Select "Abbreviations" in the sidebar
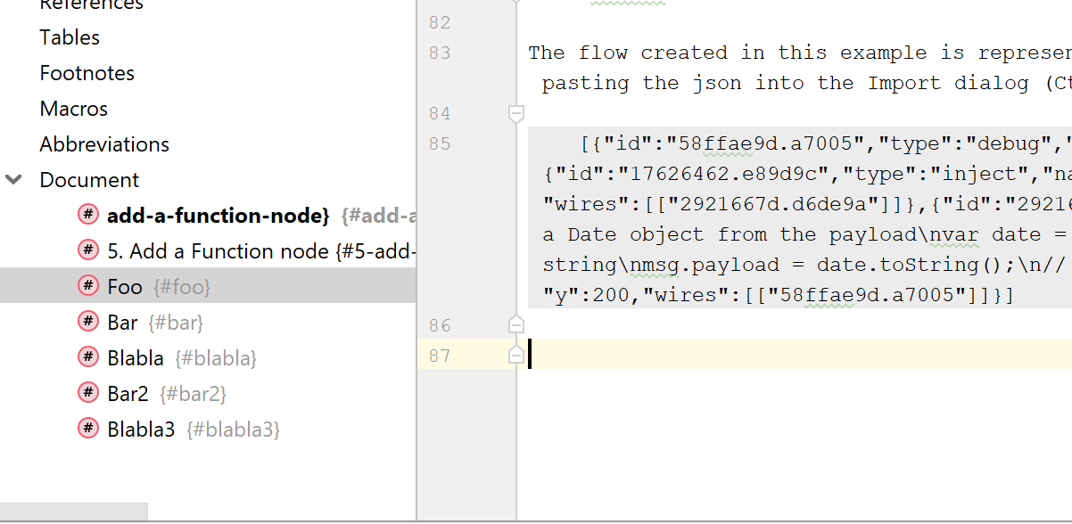 pos(103,143)
